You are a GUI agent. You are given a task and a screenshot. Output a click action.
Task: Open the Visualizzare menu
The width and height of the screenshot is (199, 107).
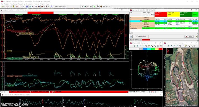click(13, 4)
